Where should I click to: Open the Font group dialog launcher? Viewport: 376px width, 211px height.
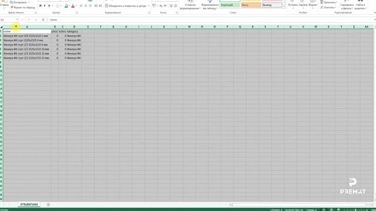[77, 13]
